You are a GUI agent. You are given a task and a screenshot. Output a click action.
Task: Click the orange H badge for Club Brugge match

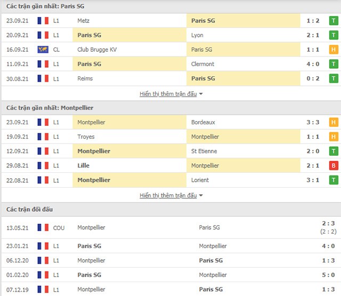(334, 50)
